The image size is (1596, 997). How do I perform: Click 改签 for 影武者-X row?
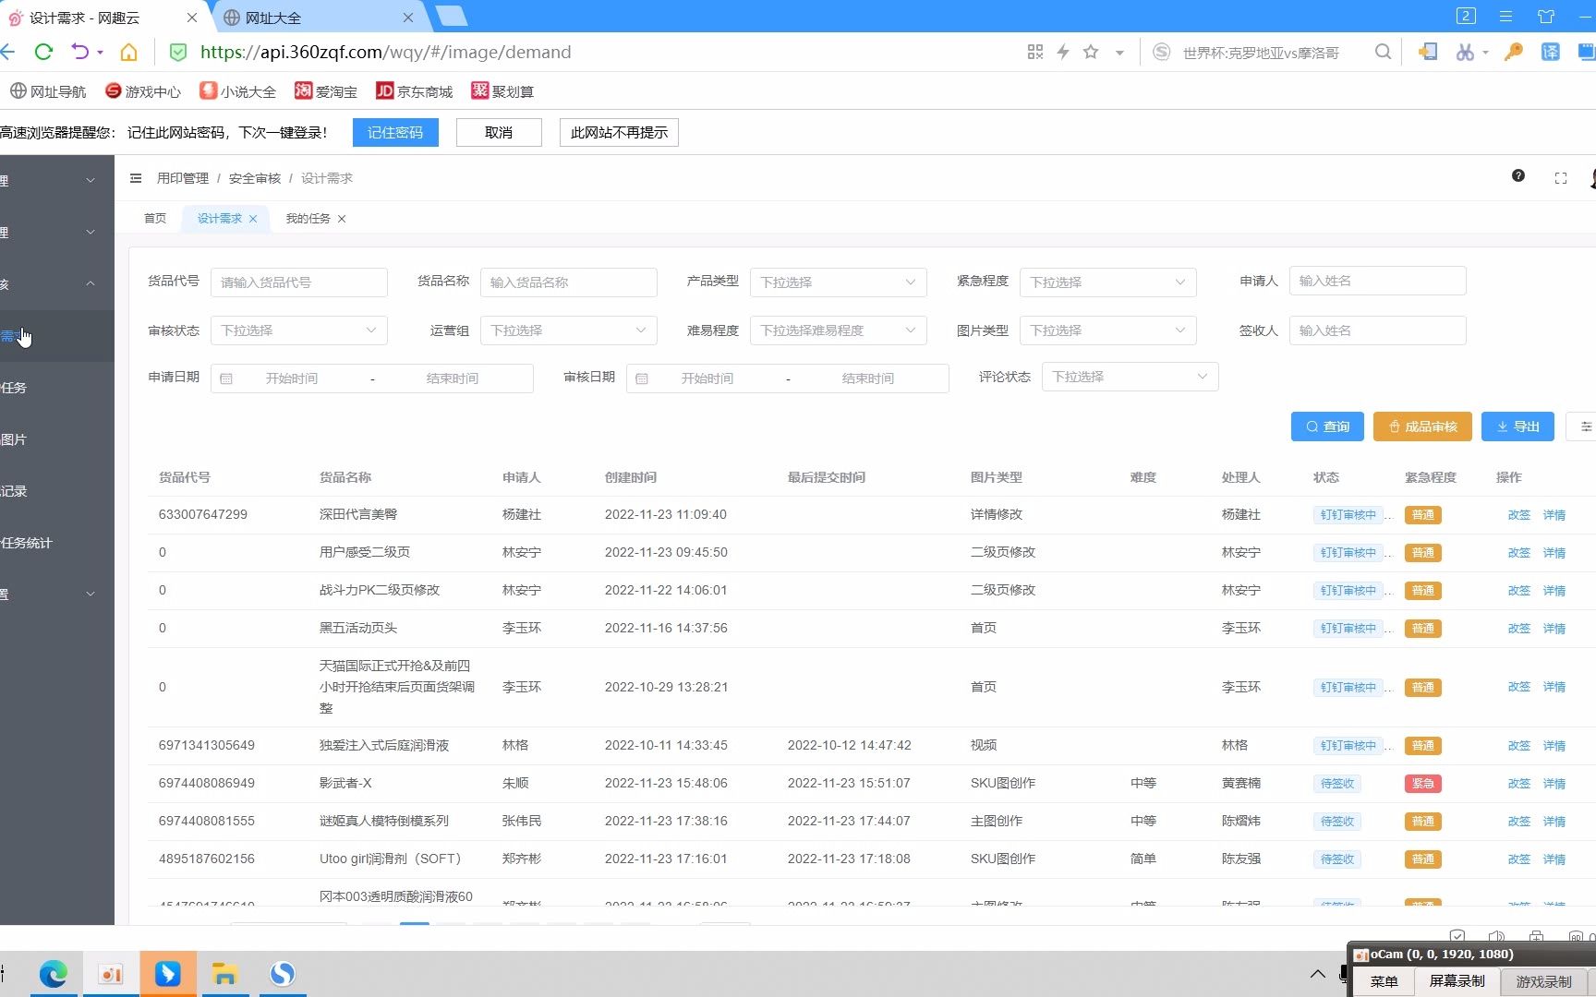pyautogui.click(x=1519, y=784)
